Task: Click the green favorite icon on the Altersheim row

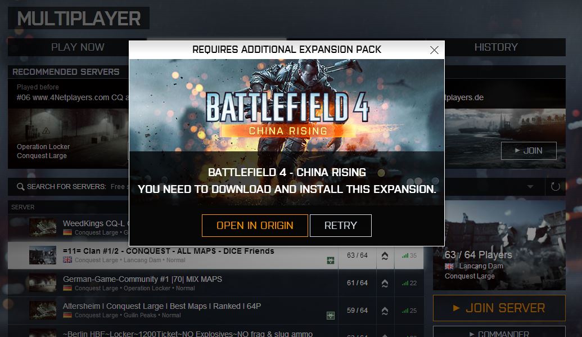Action: [330, 316]
